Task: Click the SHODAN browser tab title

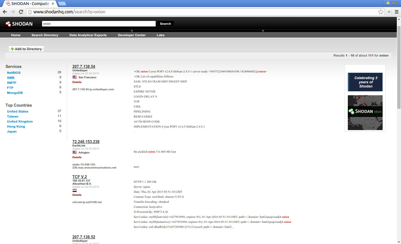Action: (x=30, y=4)
